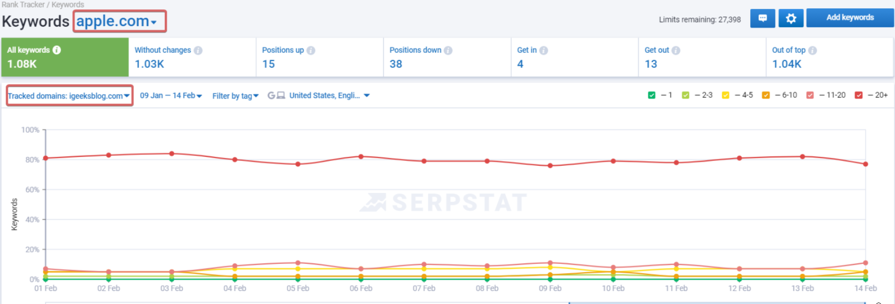Toggle the 4-5 positions legend checkbox
The image size is (895, 304).
click(725, 95)
